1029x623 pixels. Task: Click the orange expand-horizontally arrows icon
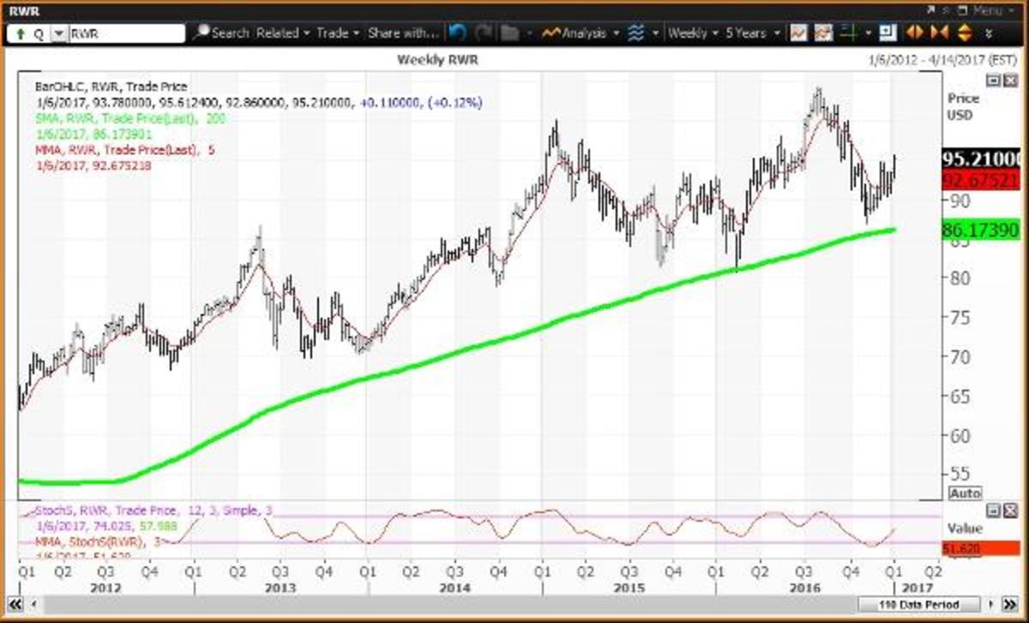click(x=914, y=33)
